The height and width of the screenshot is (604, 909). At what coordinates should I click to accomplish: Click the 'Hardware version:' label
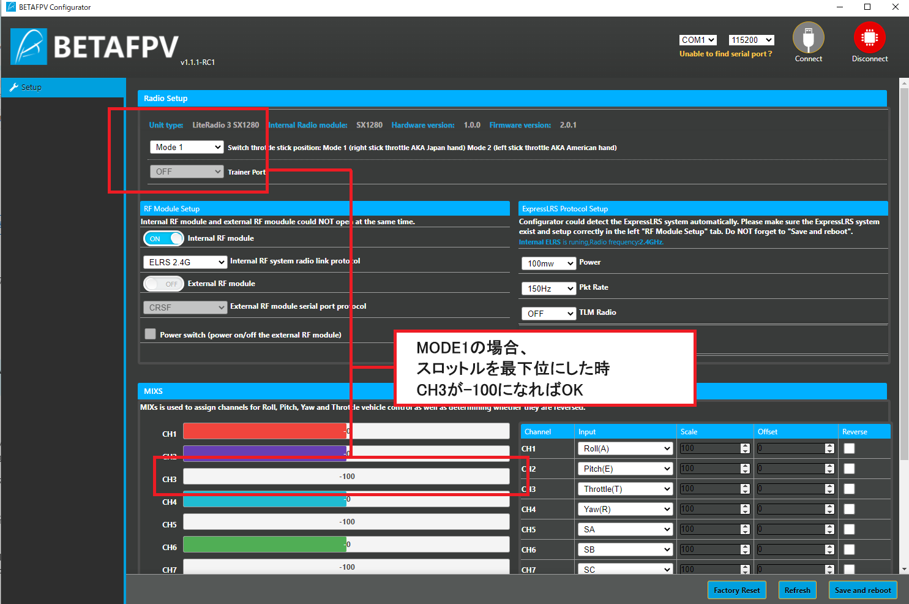tap(423, 125)
